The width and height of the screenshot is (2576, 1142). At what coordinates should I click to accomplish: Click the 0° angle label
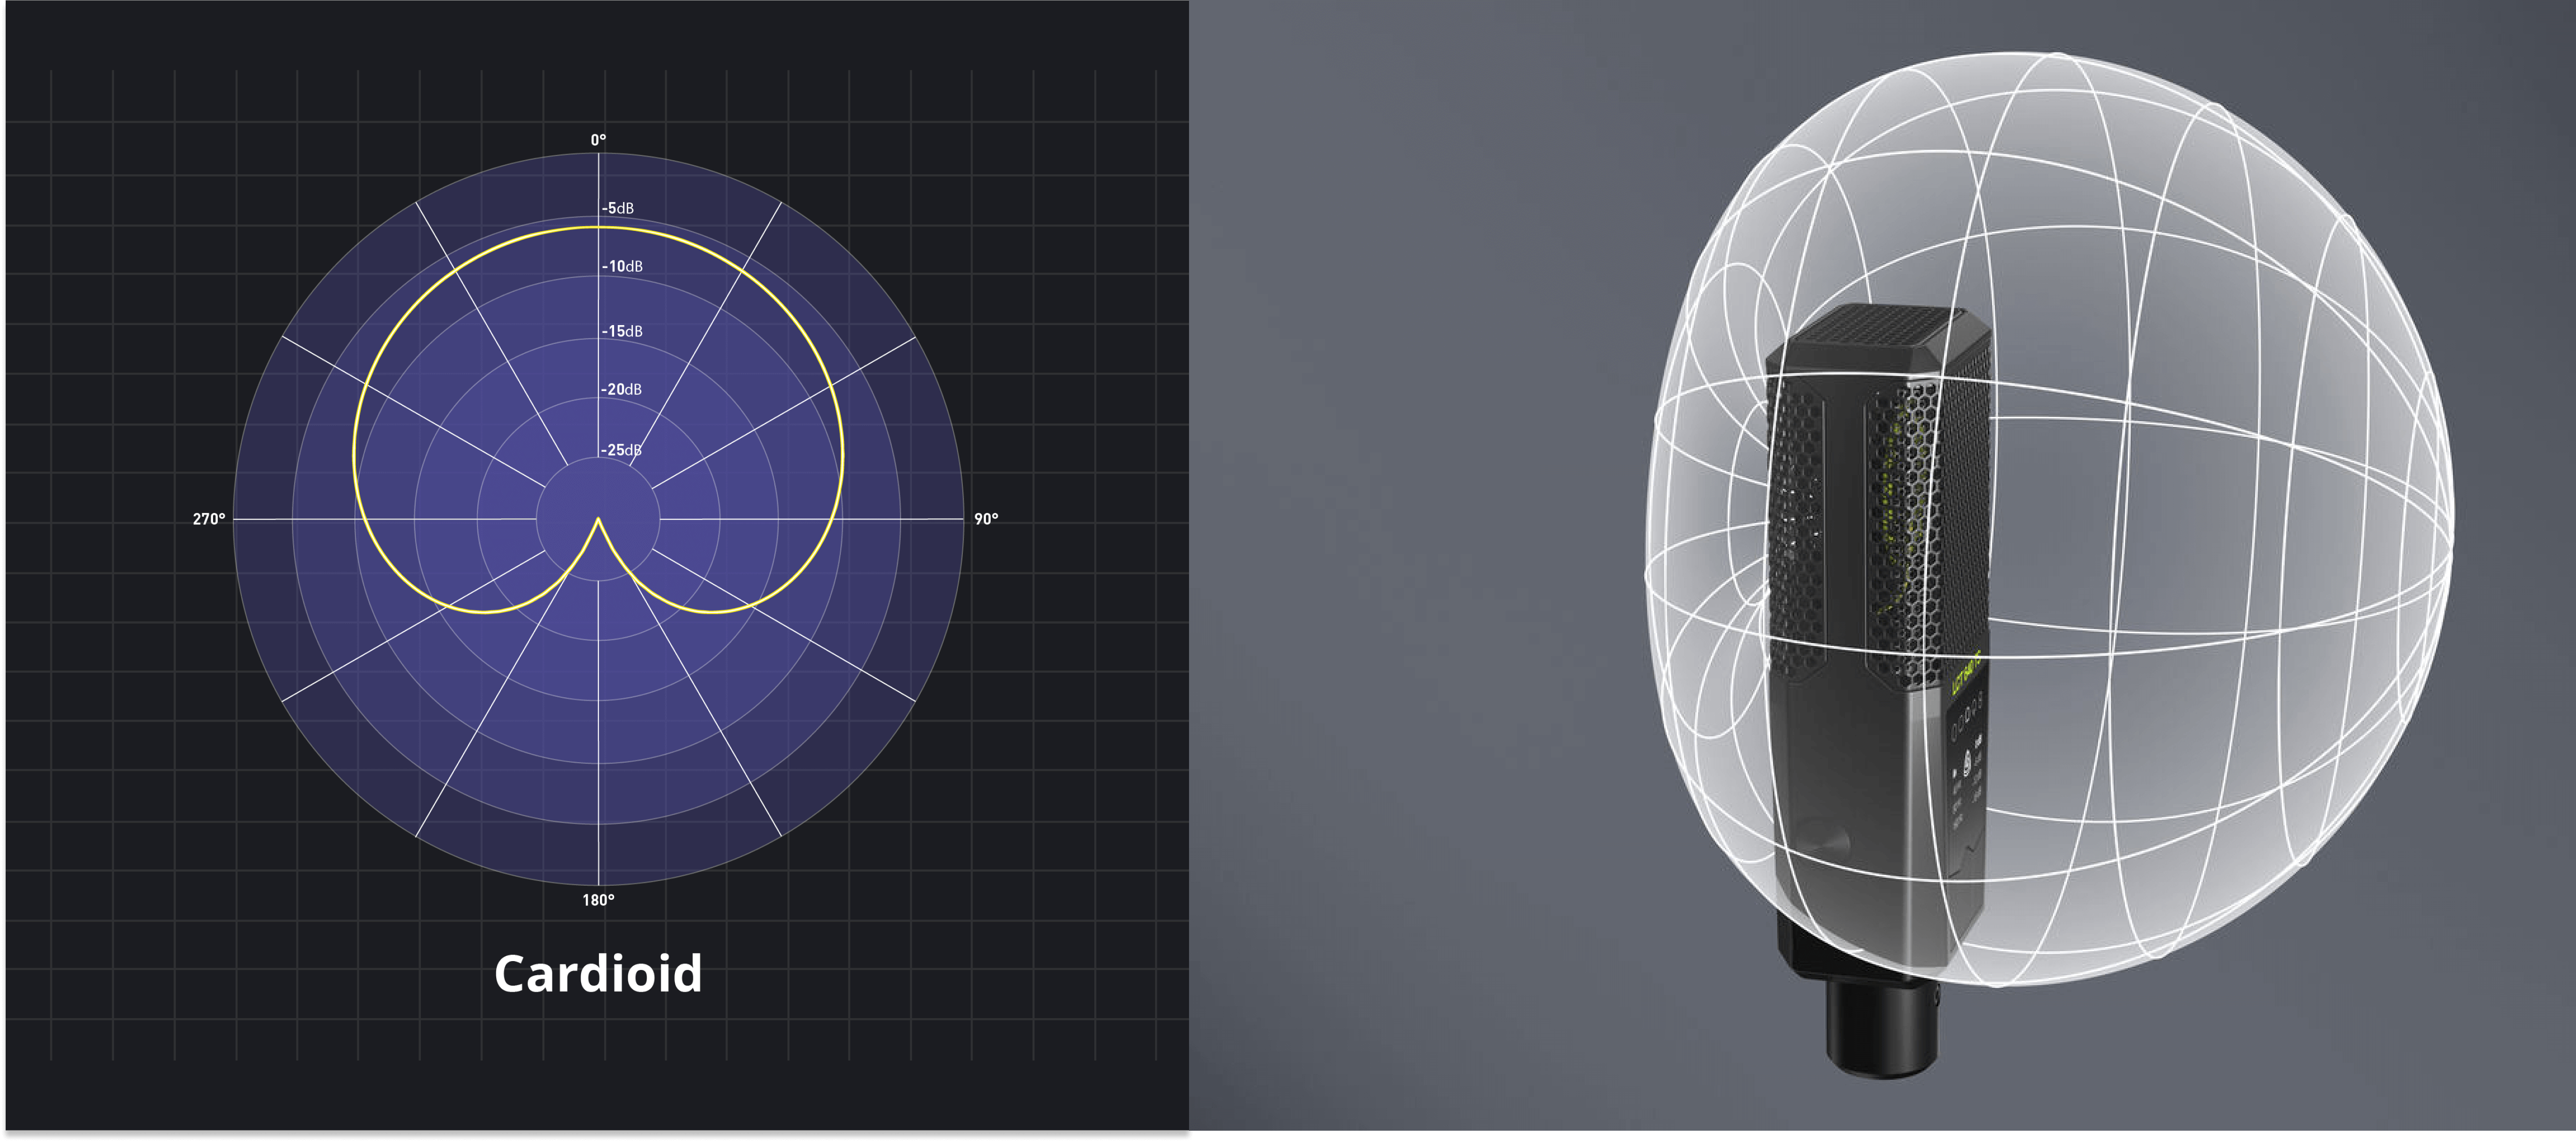pyautogui.click(x=598, y=140)
